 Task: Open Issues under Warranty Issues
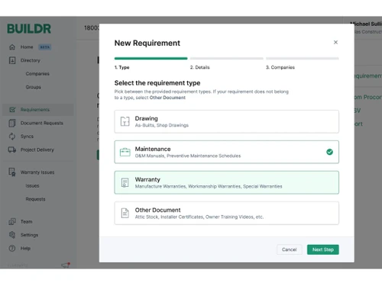tap(32, 186)
